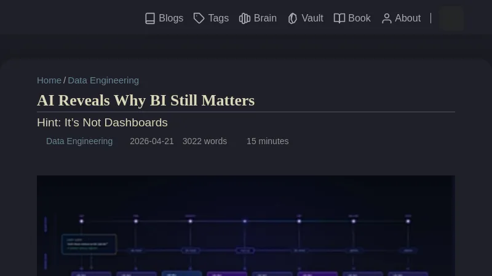The image size is (492, 276).
Task: Go to Home via breadcrumb
Action: 49,80
